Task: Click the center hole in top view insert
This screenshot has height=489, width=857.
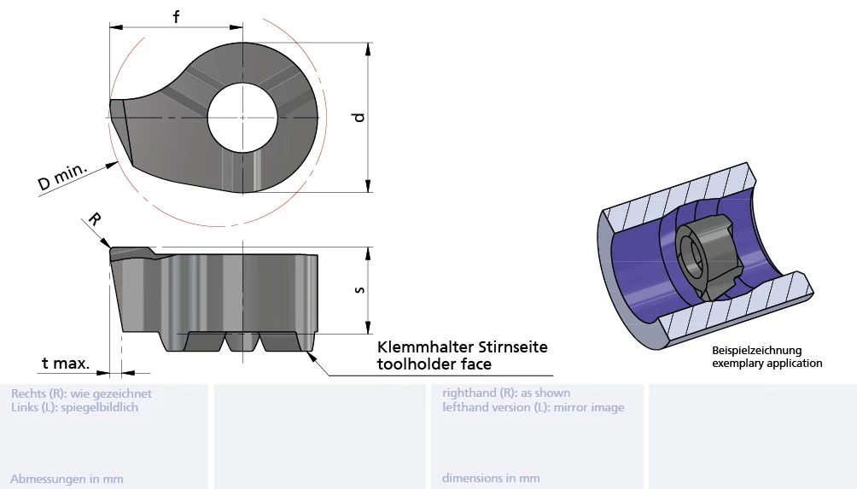Action: tap(243, 116)
